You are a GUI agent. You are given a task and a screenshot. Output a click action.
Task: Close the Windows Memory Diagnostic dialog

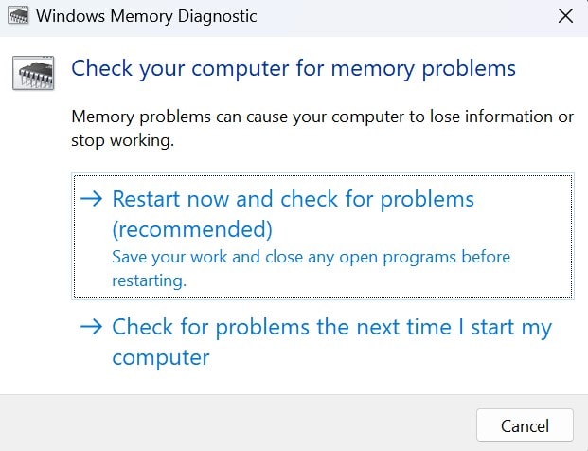[x=565, y=17]
